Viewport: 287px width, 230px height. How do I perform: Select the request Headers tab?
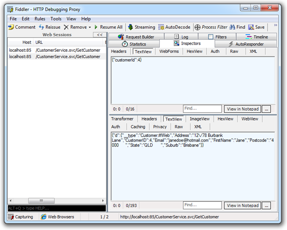119,51
